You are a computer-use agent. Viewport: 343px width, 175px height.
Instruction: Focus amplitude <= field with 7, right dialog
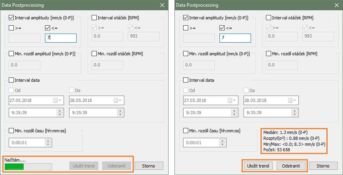[x=235, y=38]
